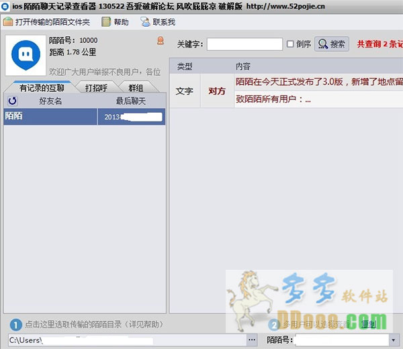Click the 2013 last chat date cell
The height and width of the screenshot is (349, 403).
132,117
